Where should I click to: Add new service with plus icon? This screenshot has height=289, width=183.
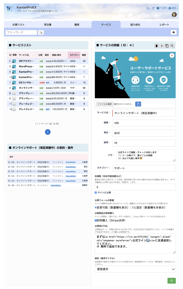point(162,46)
